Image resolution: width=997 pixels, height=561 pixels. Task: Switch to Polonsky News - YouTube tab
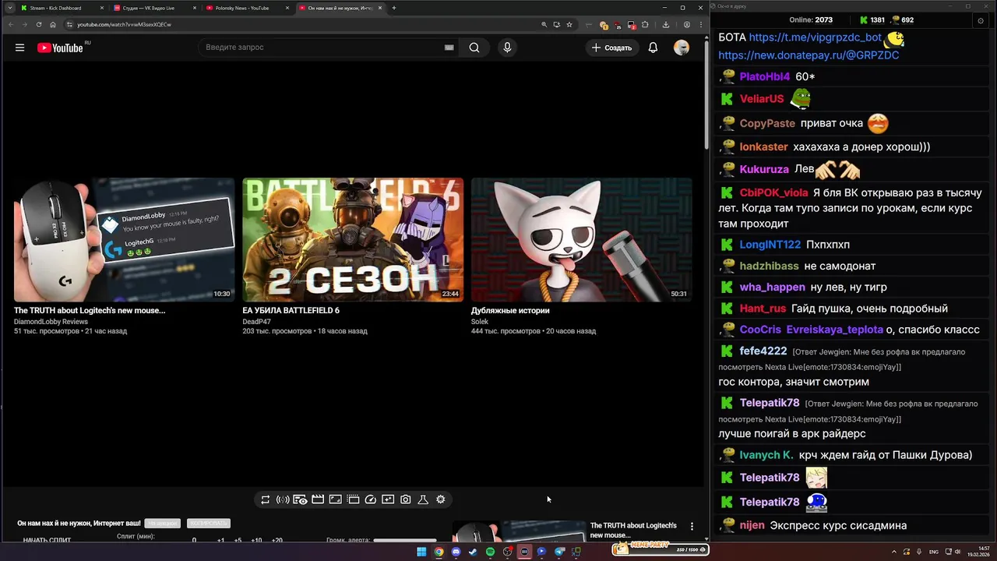point(246,8)
